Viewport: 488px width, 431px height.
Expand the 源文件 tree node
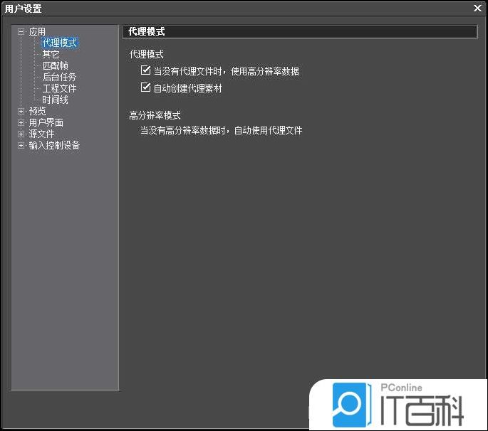click(x=21, y=134)
